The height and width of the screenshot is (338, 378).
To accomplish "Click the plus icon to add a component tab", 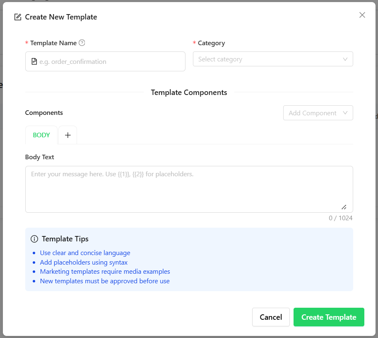I will click(x=68, y=135).
